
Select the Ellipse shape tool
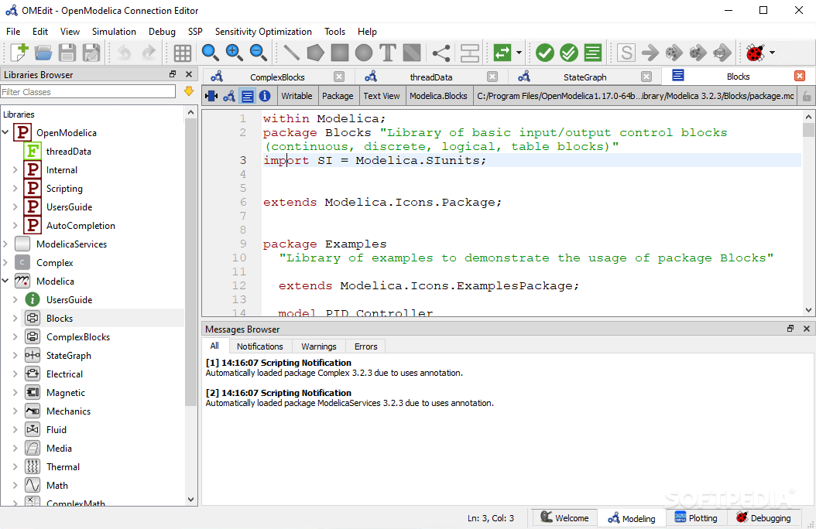coord(364,53)
